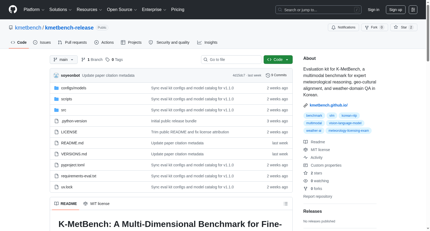Click the benchmark topic tag
The image size is (430, 231).
(x=314, y=116)
